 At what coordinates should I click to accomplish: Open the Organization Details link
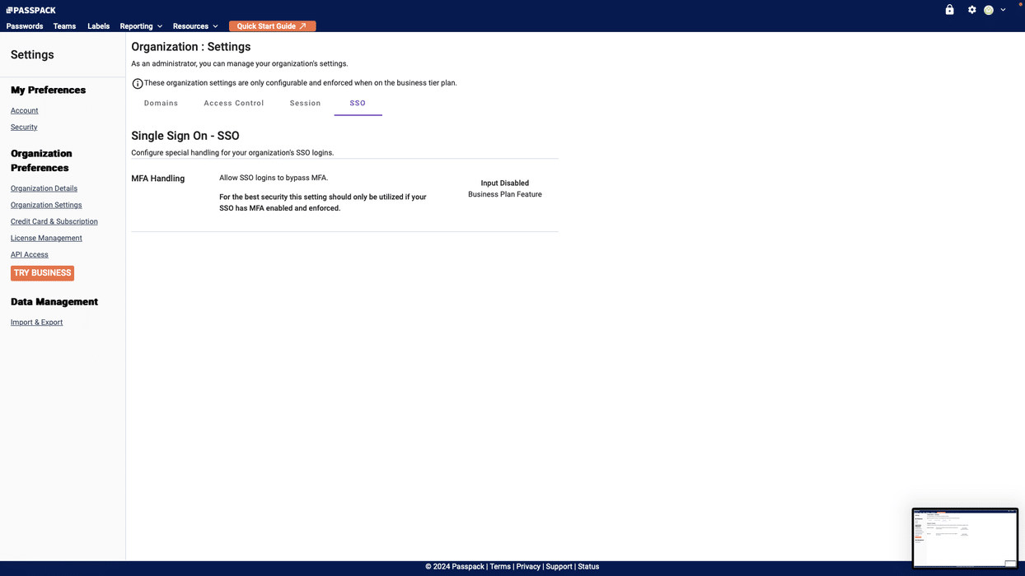tap(44, 188)
